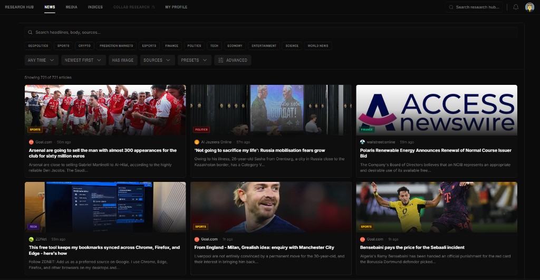Click the Goal.com source icon on Arsenal article
The width and height of the screenshot is (540, 280).
coord(31,142)
